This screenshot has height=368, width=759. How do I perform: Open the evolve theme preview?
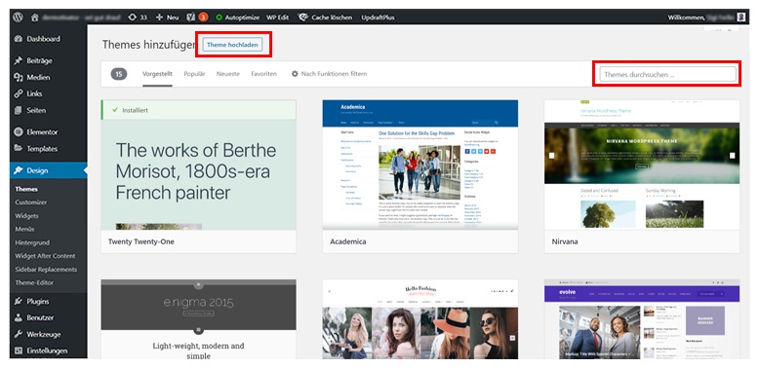642,318
